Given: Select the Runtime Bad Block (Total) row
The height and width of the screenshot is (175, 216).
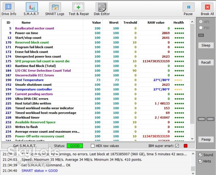Looking at the screenshot, I should pyautogui.click(x=96, y=66).
